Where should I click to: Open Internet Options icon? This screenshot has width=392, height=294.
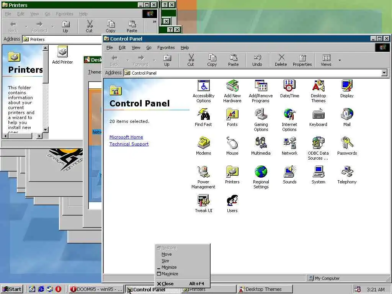coord(289,120)
